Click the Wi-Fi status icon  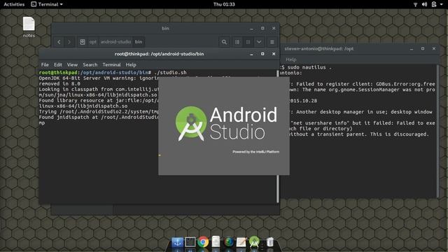[x=415, y=4]
